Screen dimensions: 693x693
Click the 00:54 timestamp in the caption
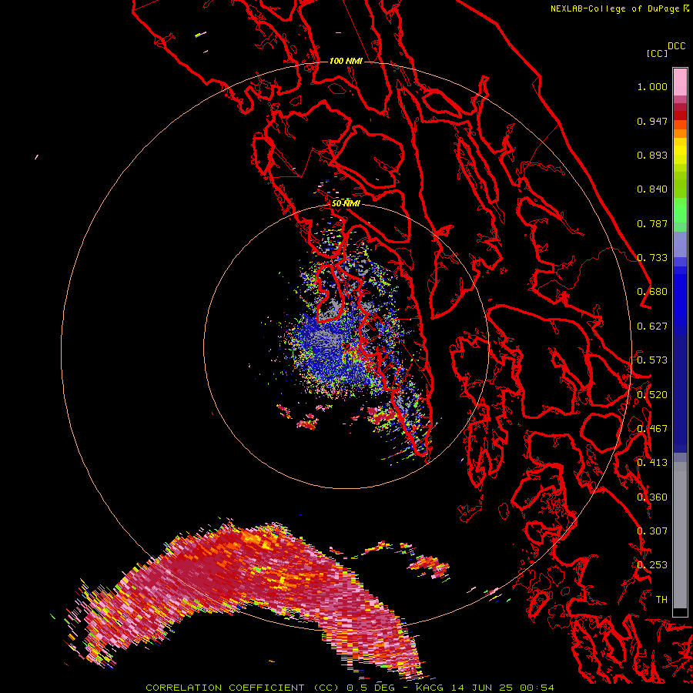point(537,688)
